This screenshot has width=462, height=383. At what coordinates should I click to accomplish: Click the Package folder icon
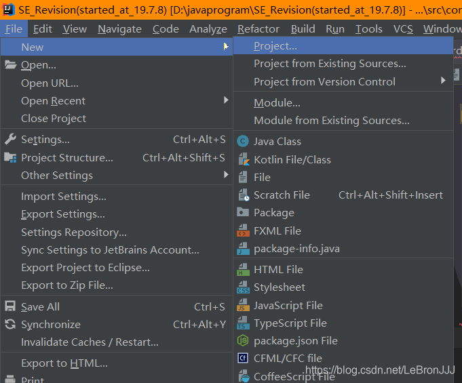pyautogui.click(x=243, y=212)
